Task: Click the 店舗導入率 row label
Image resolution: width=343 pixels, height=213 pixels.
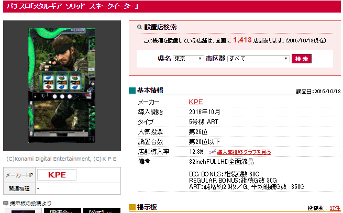Action: [153, 152]
